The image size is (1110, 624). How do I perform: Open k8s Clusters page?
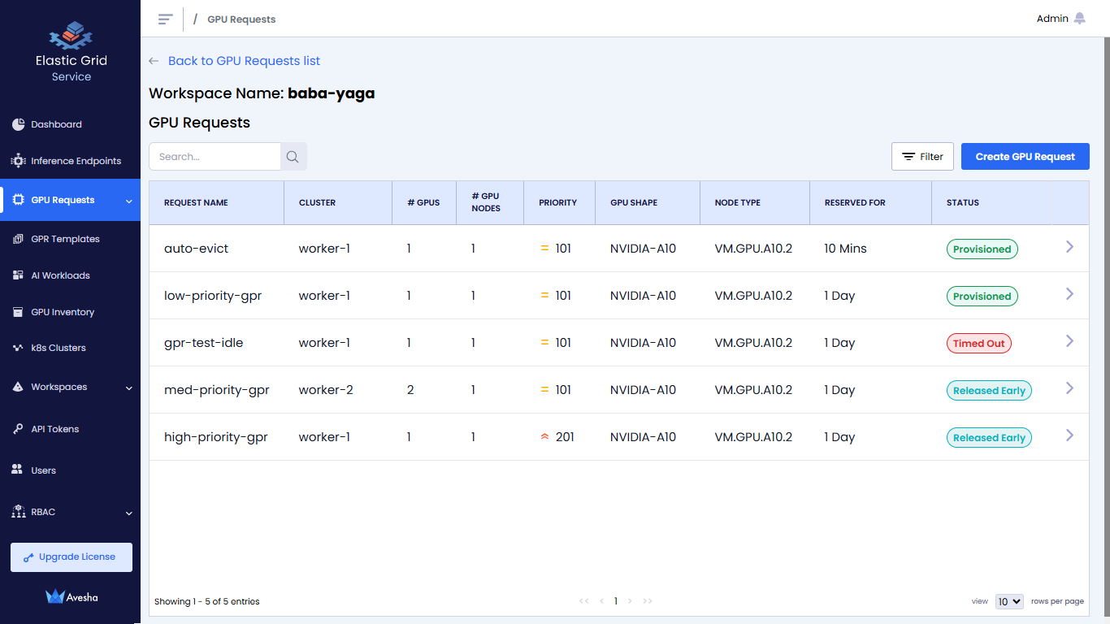click(x=58, y=348)
